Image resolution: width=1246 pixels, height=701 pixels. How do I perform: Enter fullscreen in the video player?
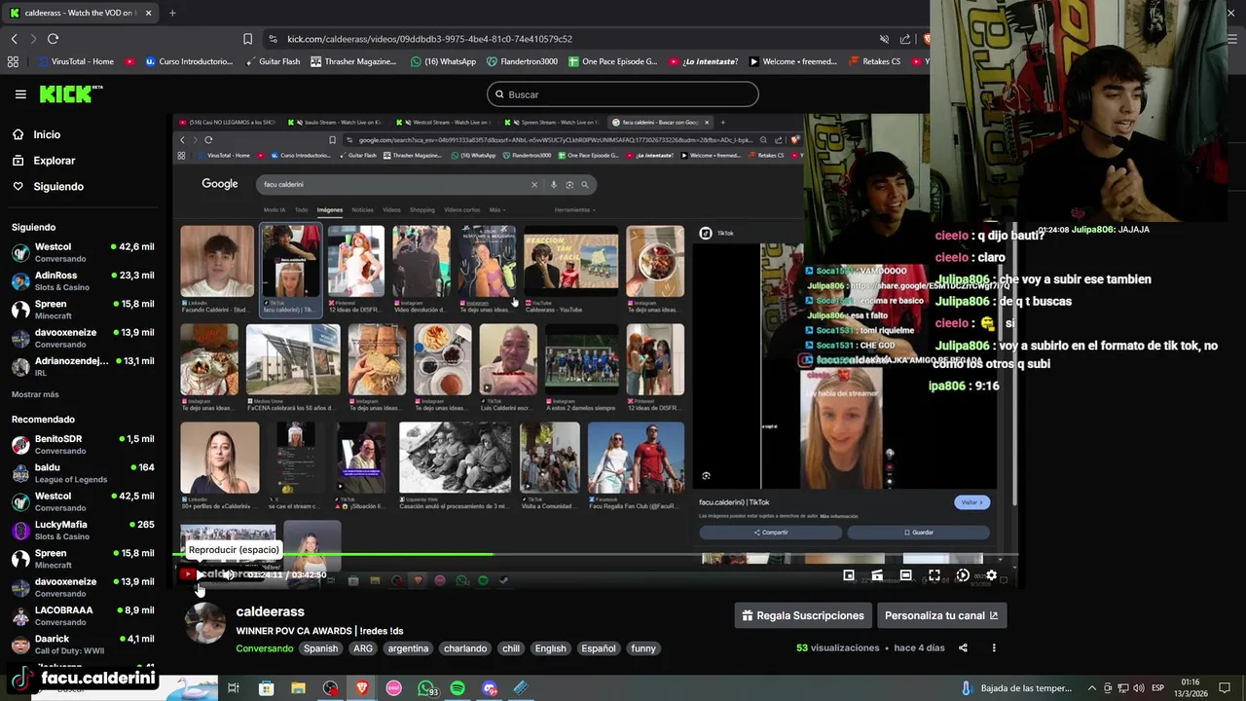[x=934, y=575]
